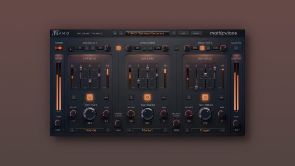Click the Low/Mid crossover knob

pos(118,123)
